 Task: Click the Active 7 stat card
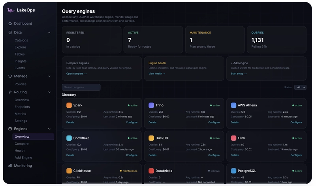[153, 40]
